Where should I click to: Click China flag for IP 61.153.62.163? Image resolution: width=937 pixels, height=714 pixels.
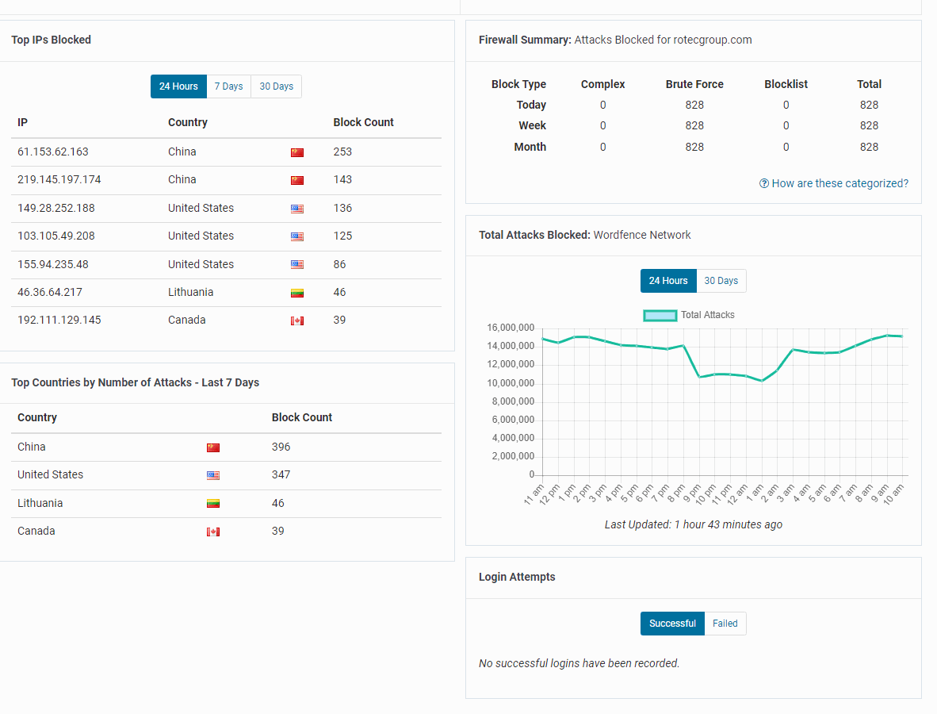(x=297, y=152)
